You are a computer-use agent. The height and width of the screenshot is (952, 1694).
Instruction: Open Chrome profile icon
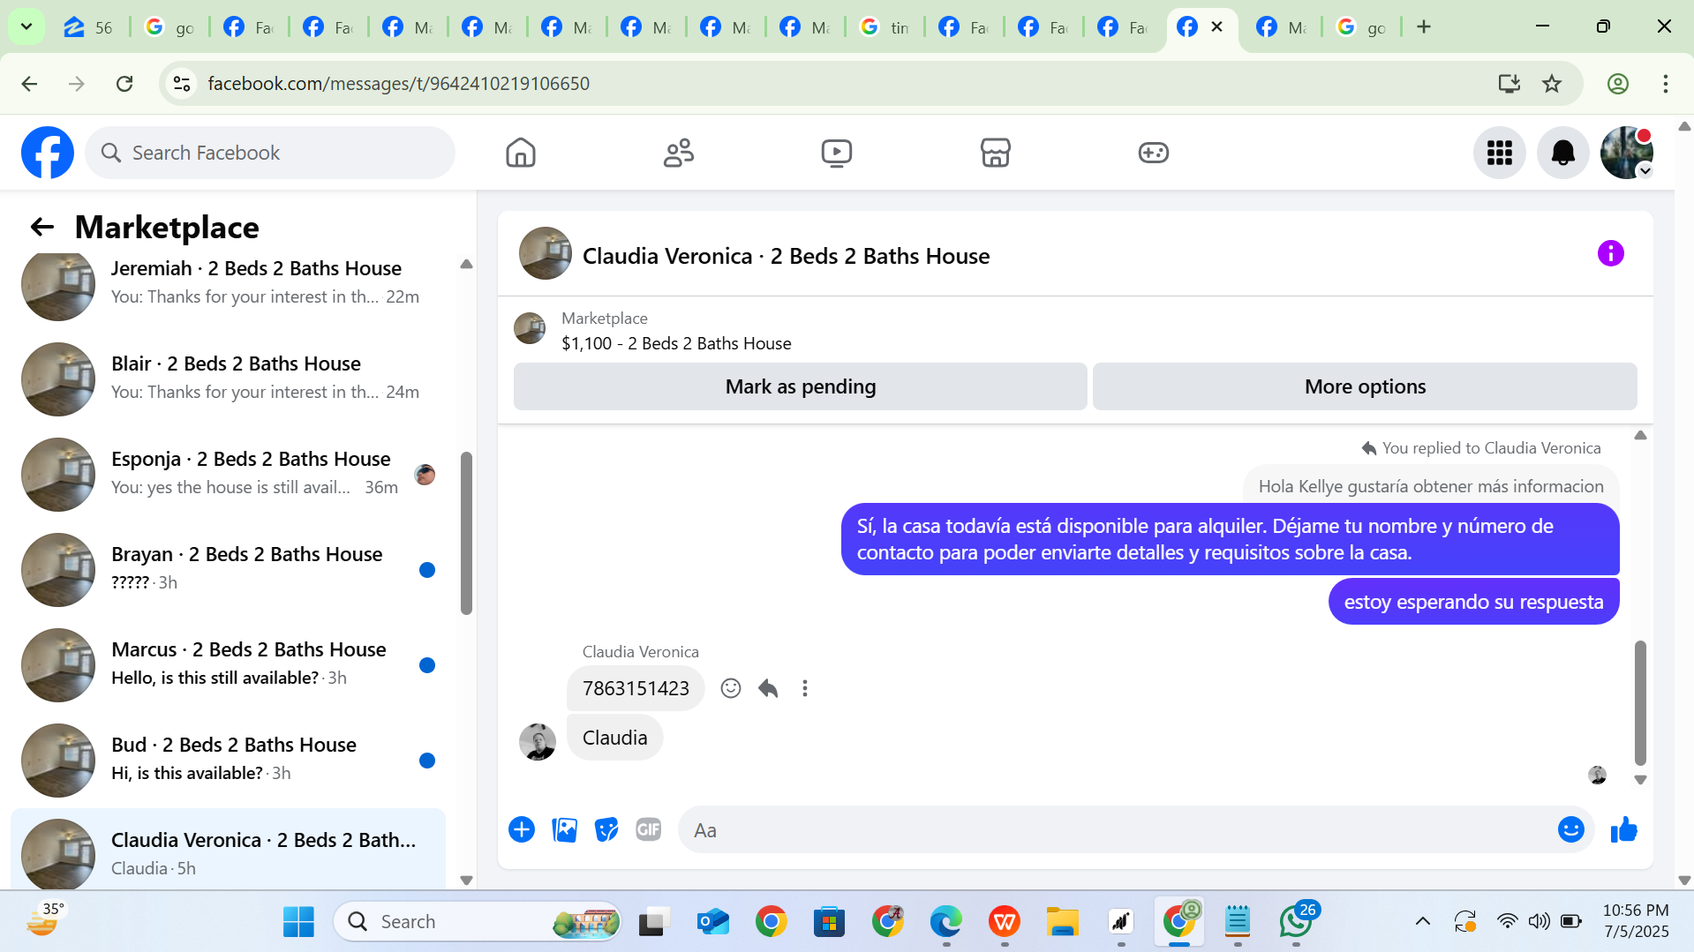tap(1617, 84)
